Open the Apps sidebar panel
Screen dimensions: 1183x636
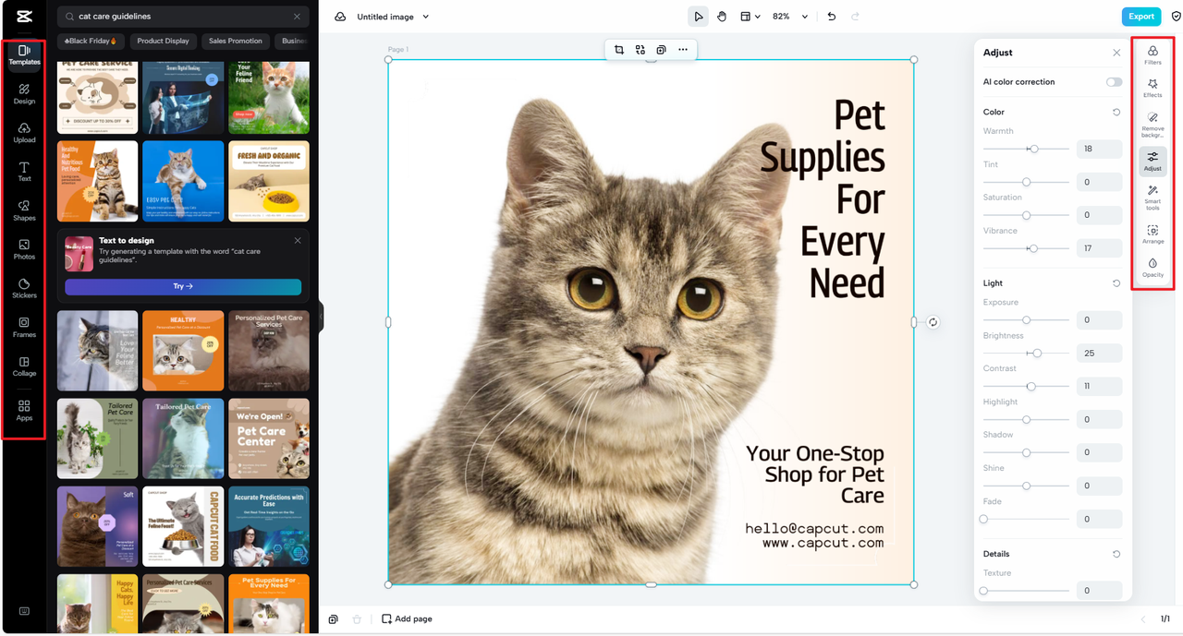(x=25, y=411)
